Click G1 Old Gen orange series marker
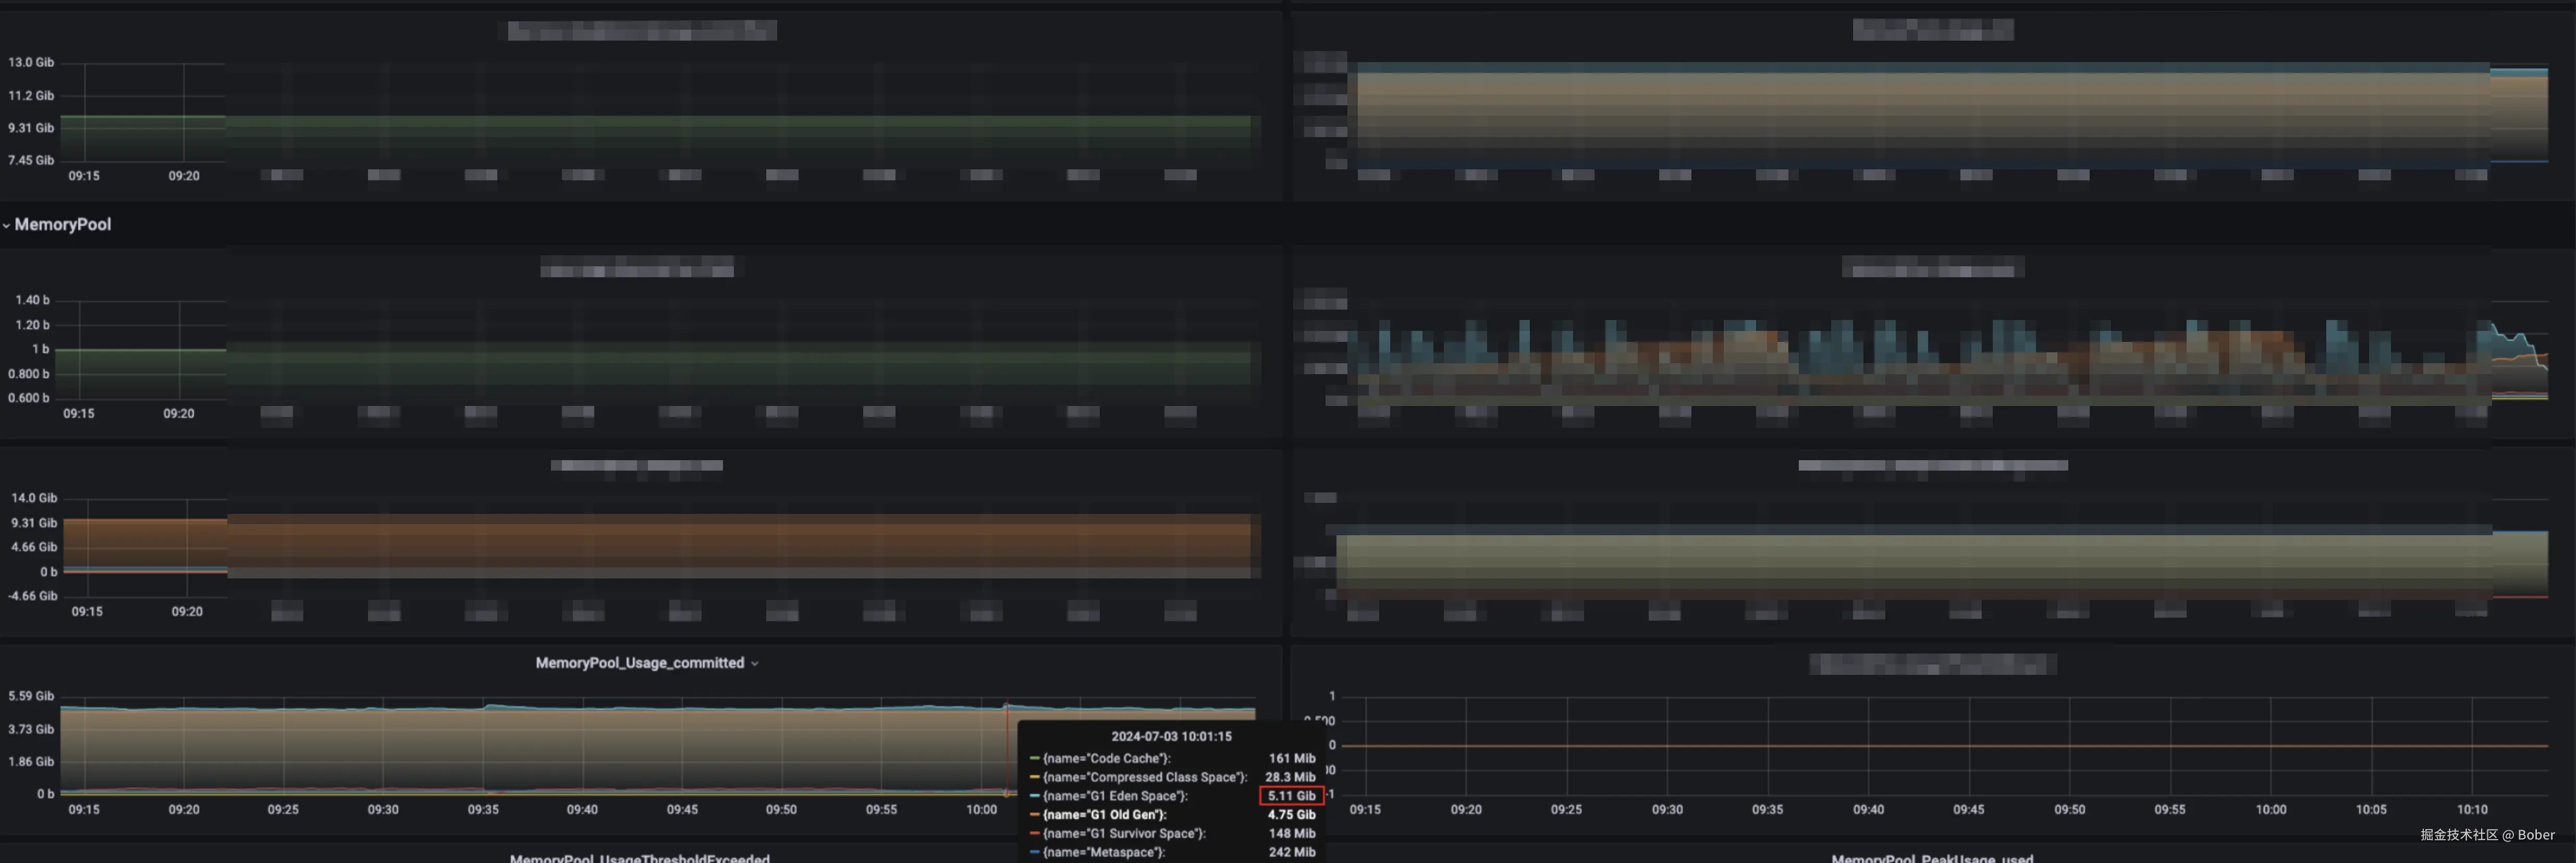 (x=1034, y=815)
